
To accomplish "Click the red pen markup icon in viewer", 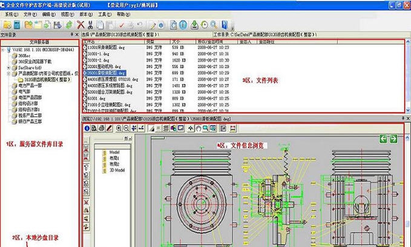I will pos(109,128).
